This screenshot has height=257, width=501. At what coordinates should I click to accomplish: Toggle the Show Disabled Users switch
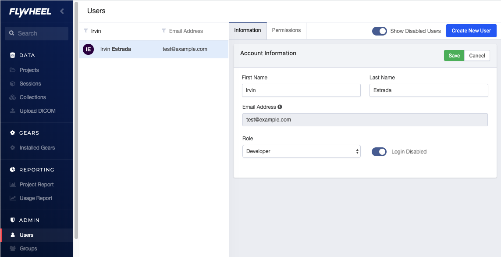click(379, 31)
